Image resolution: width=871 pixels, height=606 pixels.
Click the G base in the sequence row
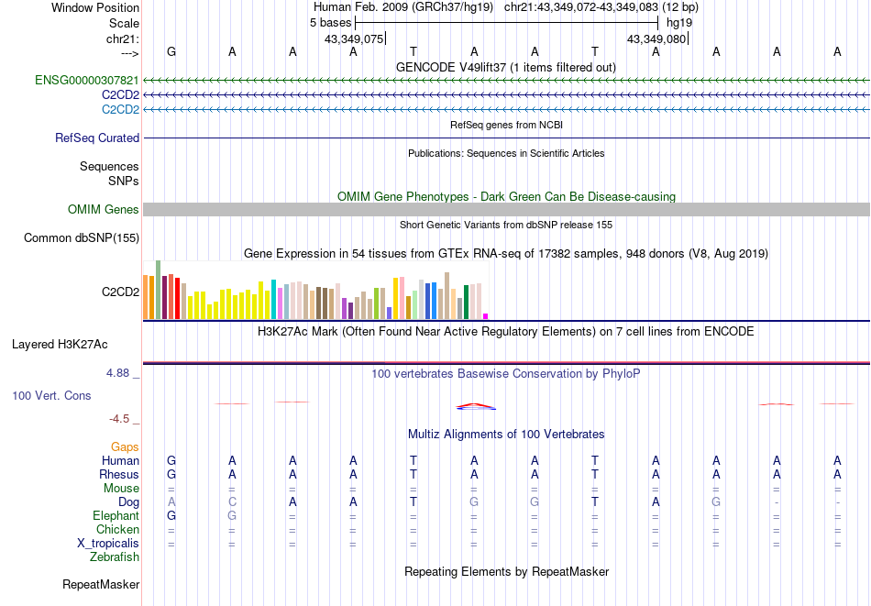171,51
